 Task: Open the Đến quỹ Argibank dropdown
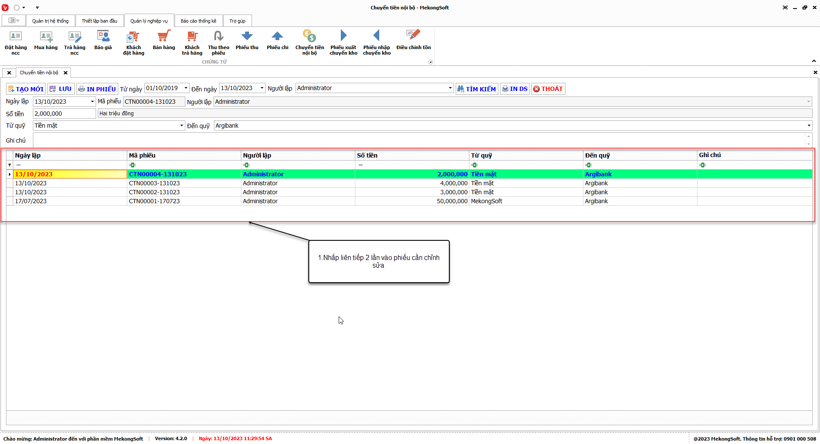click(808, 126)
